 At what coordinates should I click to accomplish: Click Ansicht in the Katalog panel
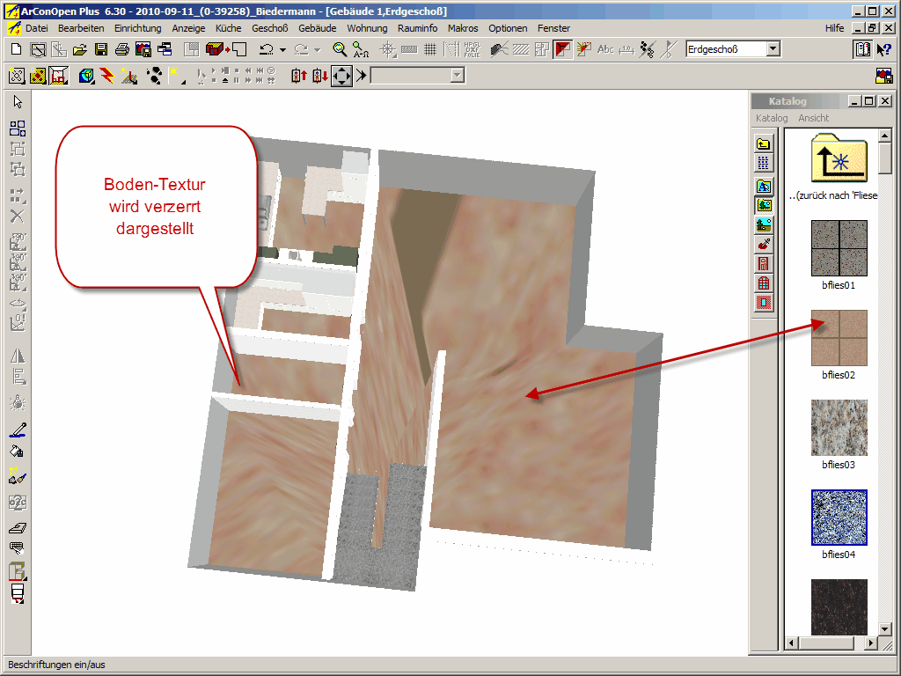[813, 118]
